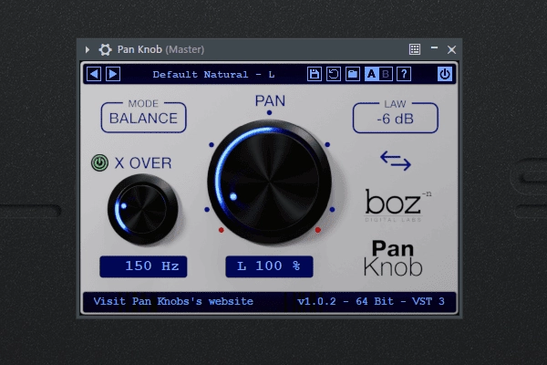Change the LAW -6 dB selector

(396, 118)
